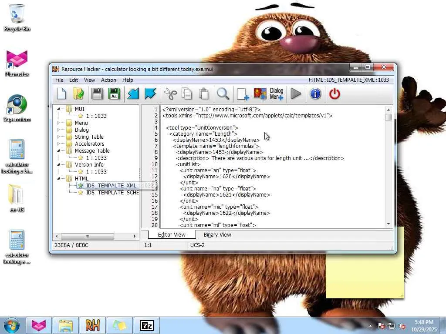Open Recycle Bin desktop icon
The image size is (446, 334).
tap(17, 17)
